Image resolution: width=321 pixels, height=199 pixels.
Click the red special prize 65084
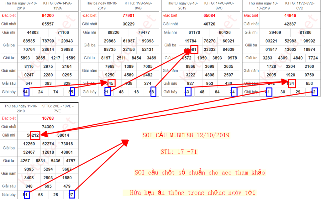point(209,15)
